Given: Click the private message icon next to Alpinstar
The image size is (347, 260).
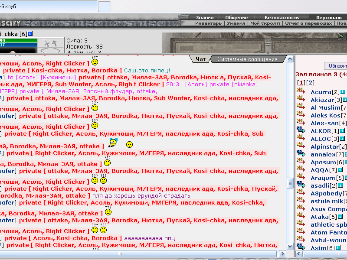Looking at the screenshot, I should tap(301, 146).
